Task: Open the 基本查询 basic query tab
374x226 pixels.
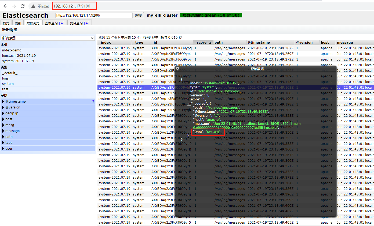Action: tap(54, 23)
